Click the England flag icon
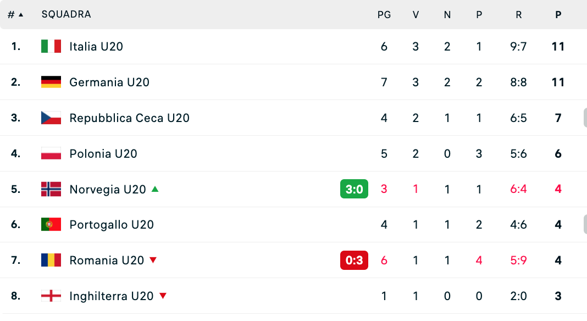This screenshot has height=321, width=587. (51, 296)
